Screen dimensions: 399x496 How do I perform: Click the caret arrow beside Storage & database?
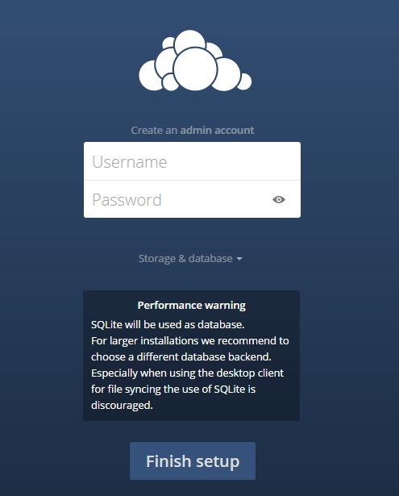[239, 259]
